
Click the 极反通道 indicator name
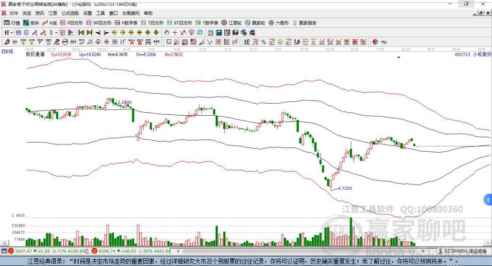[x=35, y=54]
